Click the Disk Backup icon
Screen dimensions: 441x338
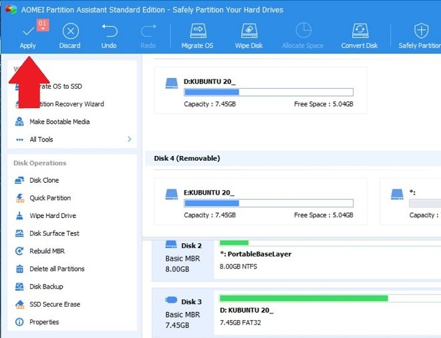pos(19,287)
